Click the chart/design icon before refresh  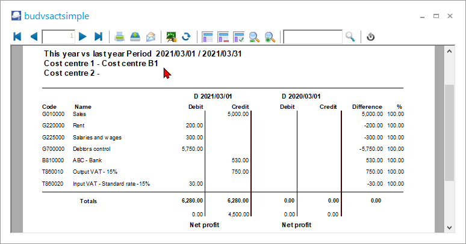pyautogui.click(x=172, y=37)
